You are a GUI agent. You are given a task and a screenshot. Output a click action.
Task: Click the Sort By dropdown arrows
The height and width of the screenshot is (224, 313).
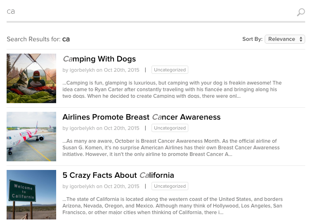[x=301, y=39]
